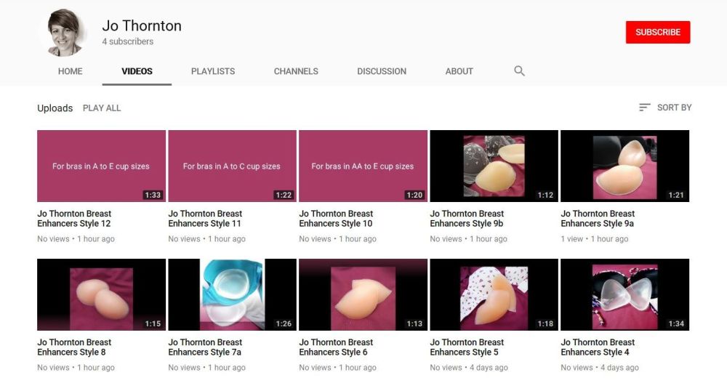Click title Breast Enhancers Style 11
Screen dimensions: 727x383
tap(205, 219)
